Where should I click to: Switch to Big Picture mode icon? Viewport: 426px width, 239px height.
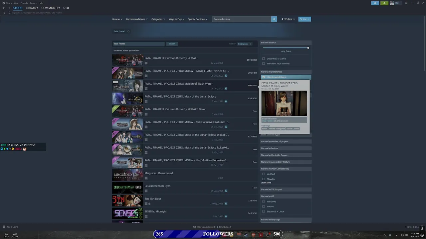406,3
